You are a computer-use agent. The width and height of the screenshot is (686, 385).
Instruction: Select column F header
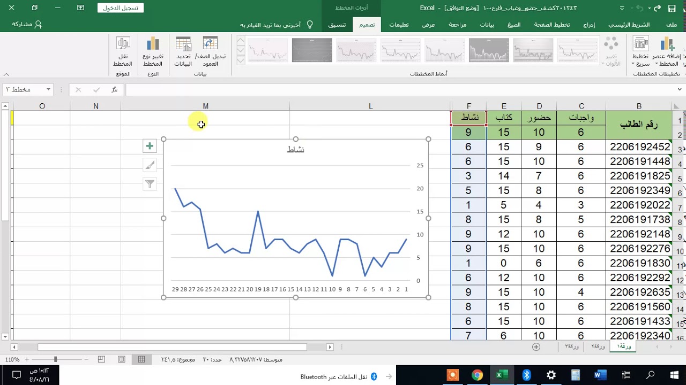469,106
